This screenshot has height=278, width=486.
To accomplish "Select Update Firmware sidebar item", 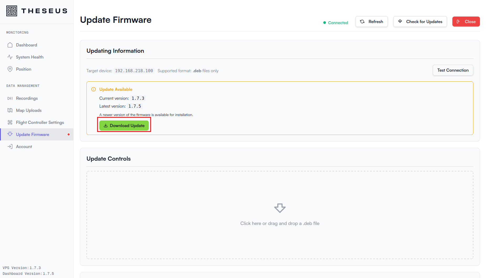I will (33, 134).
